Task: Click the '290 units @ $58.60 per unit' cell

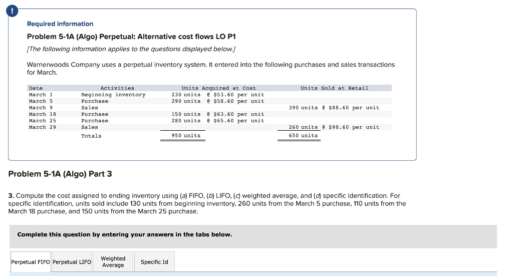Action: click(x=217, y=101)
